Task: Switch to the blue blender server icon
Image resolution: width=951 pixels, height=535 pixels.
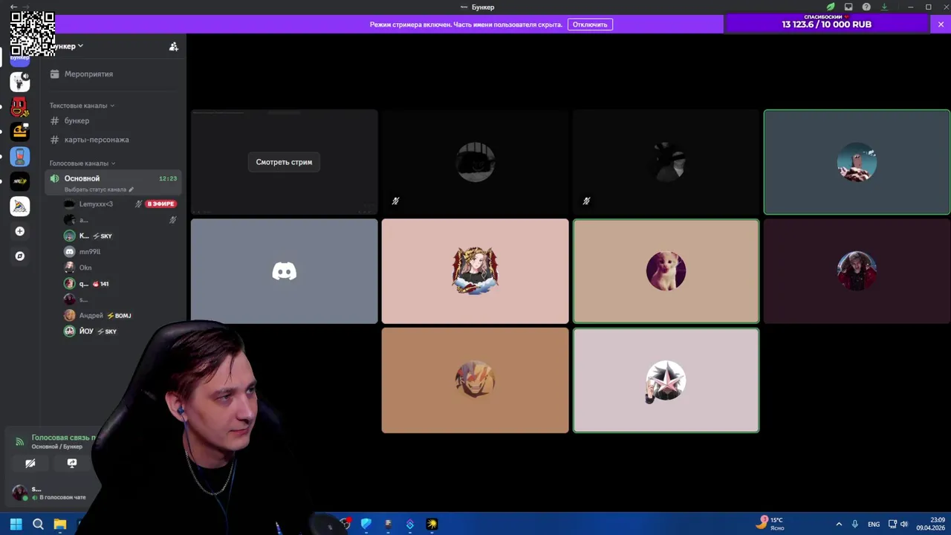Action: click(20, 157)
